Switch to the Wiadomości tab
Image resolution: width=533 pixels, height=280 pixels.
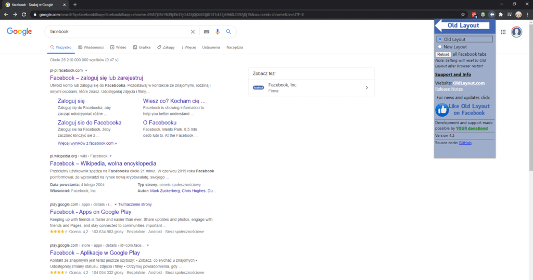pos(91,47)
